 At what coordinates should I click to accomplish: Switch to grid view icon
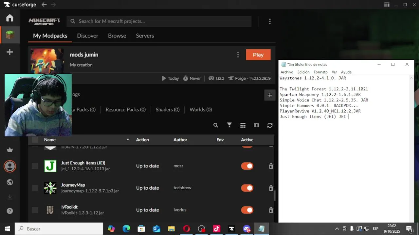tap(243, 125)
